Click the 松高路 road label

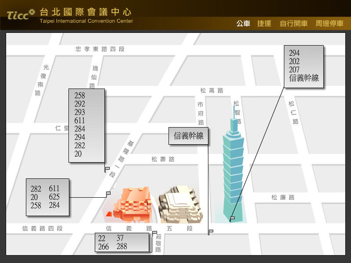tap(211, 90)
